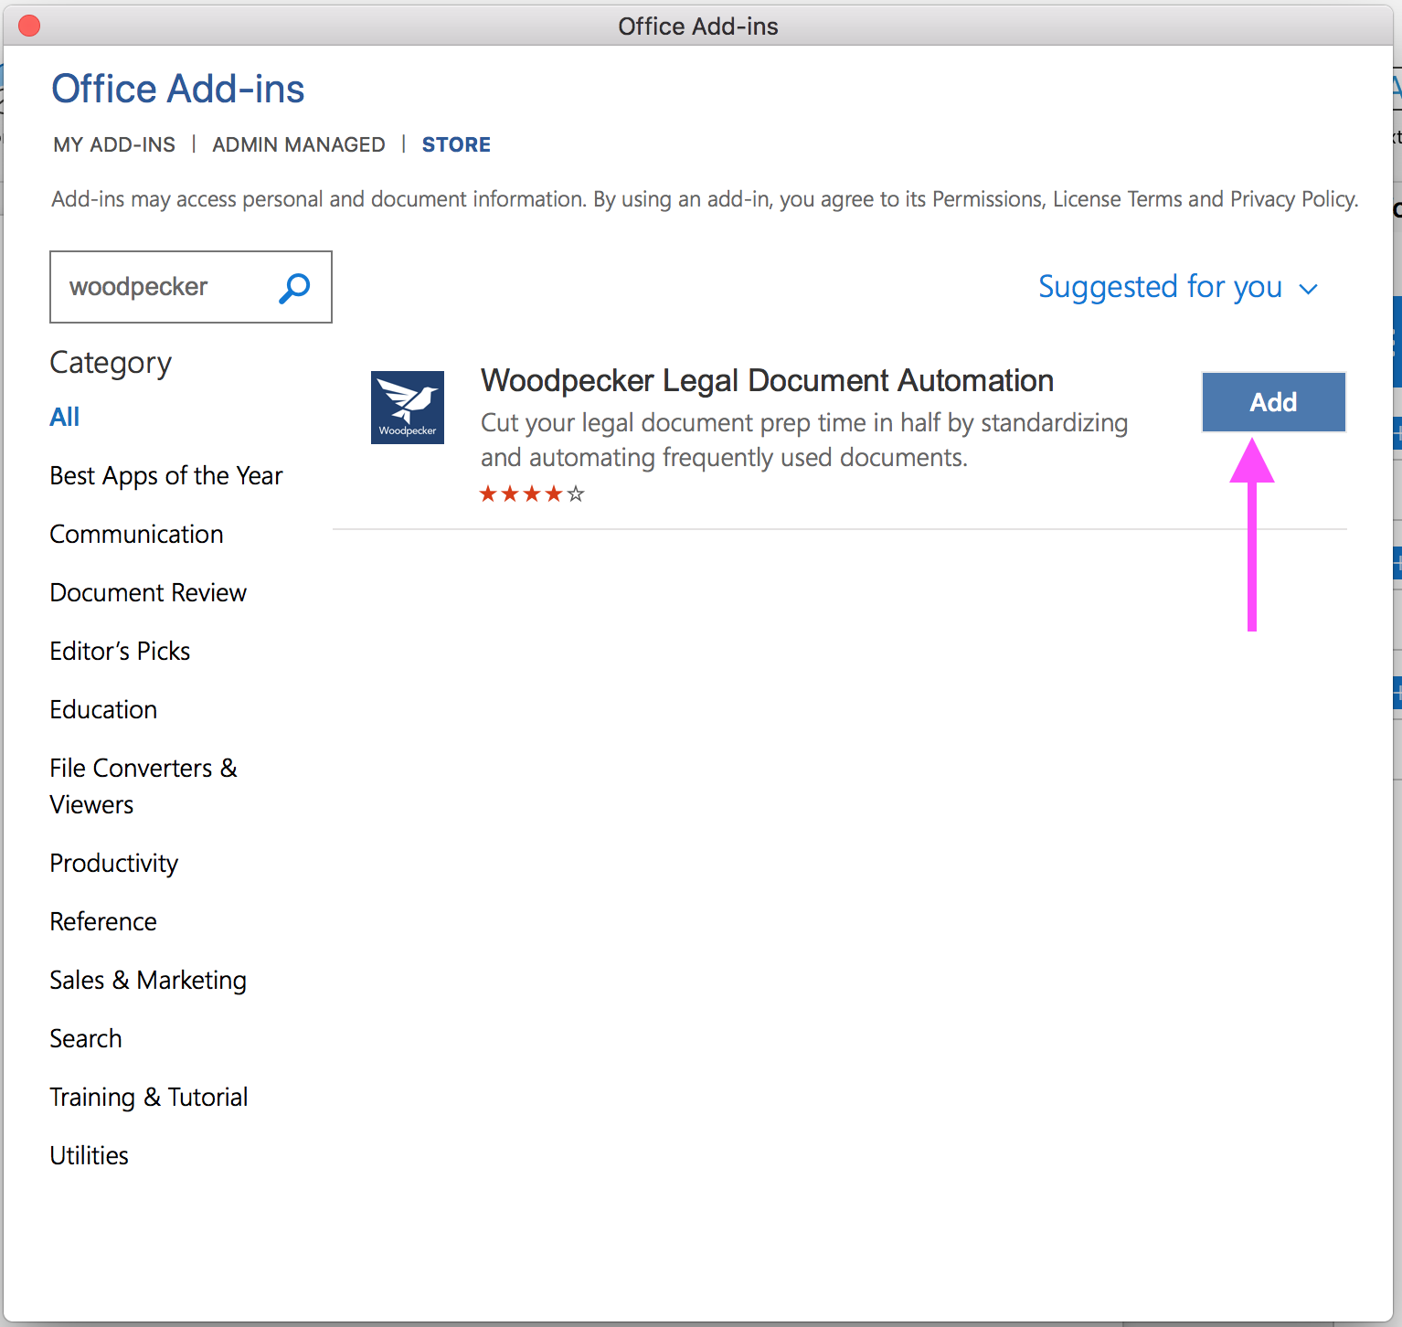1402x1327 pixels.
Task: Switch to the MY ADD-INS tab
Action: (114, 144)
